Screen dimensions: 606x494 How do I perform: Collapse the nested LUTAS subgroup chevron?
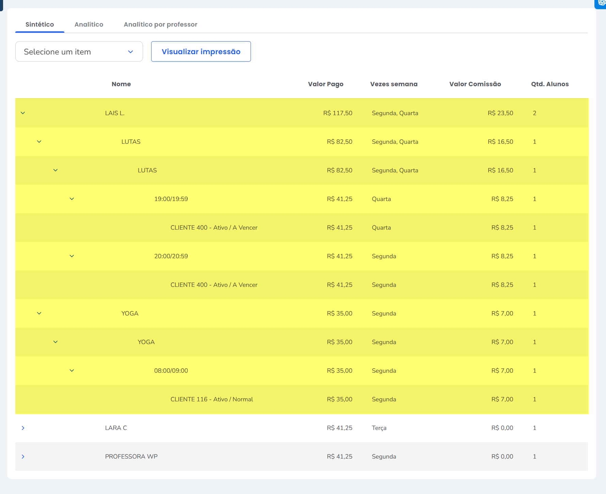point(55,170)
